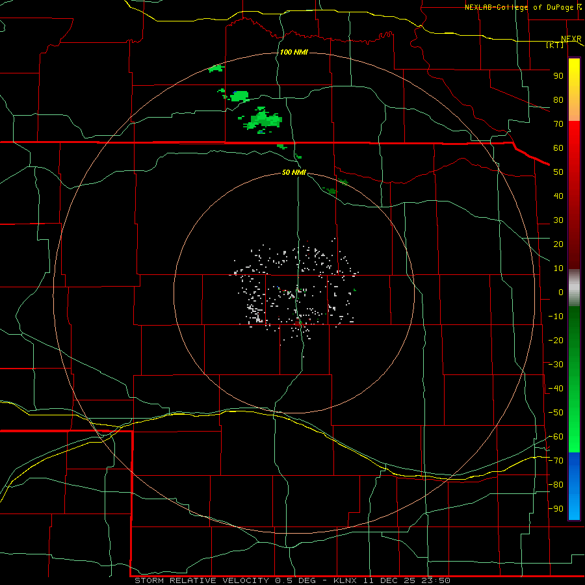Screen dimensions: 585x585
Task: Pick the gray zero-velocity segment of the color bar
Action: [574, 288]
